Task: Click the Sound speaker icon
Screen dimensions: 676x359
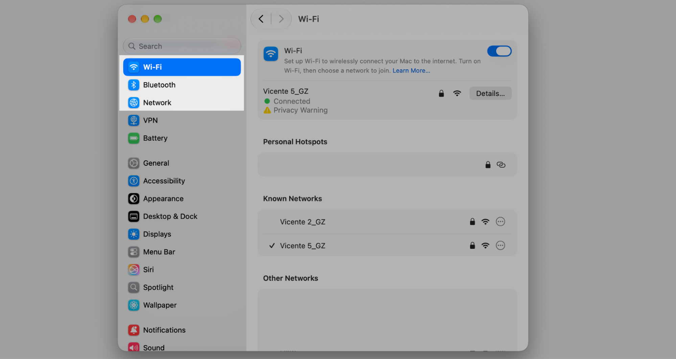Action: click(134, 347)
